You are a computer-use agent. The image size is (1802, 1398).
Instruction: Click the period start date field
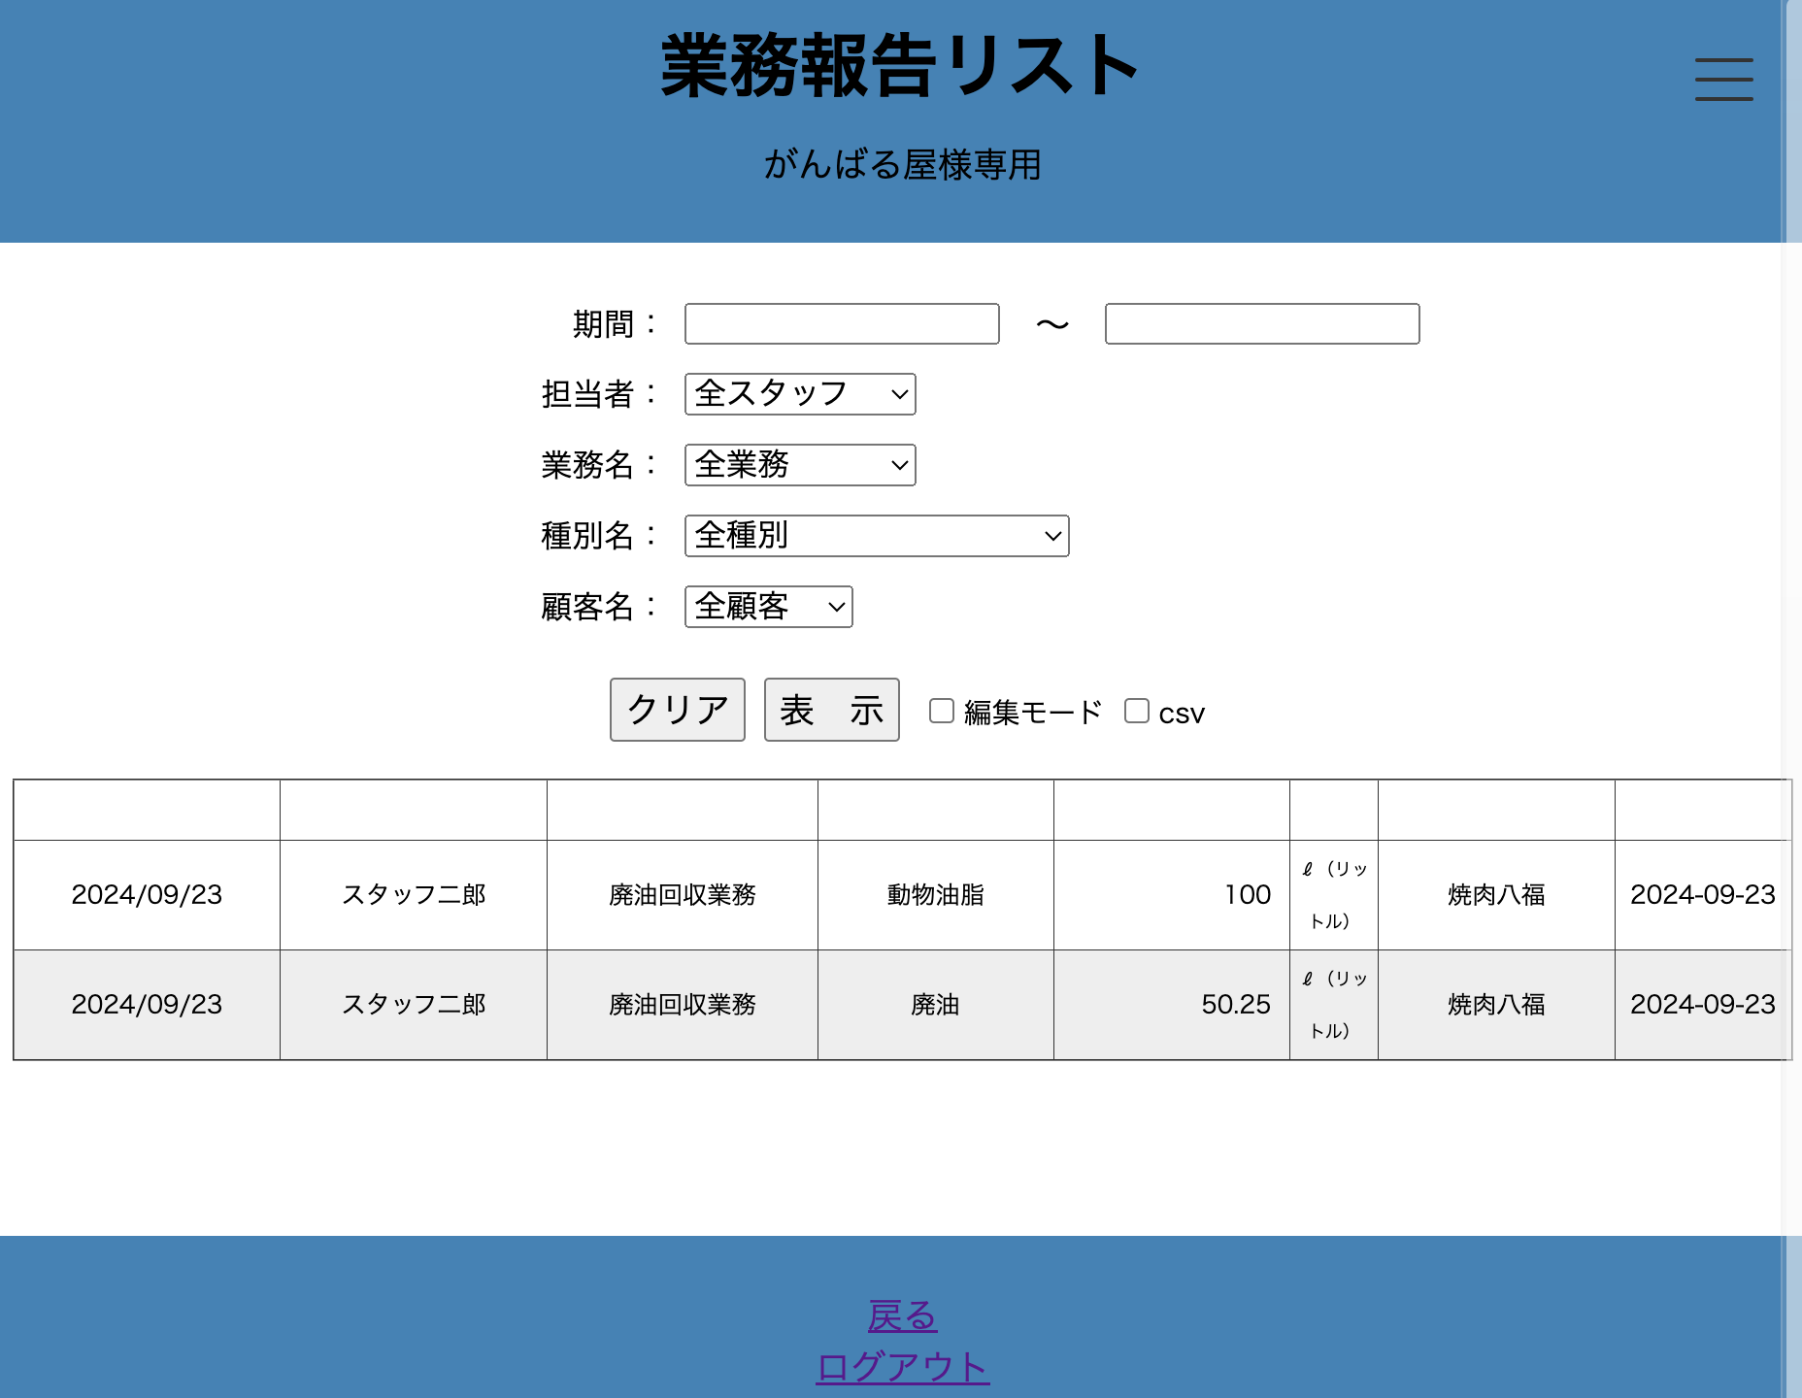(842, 323)
